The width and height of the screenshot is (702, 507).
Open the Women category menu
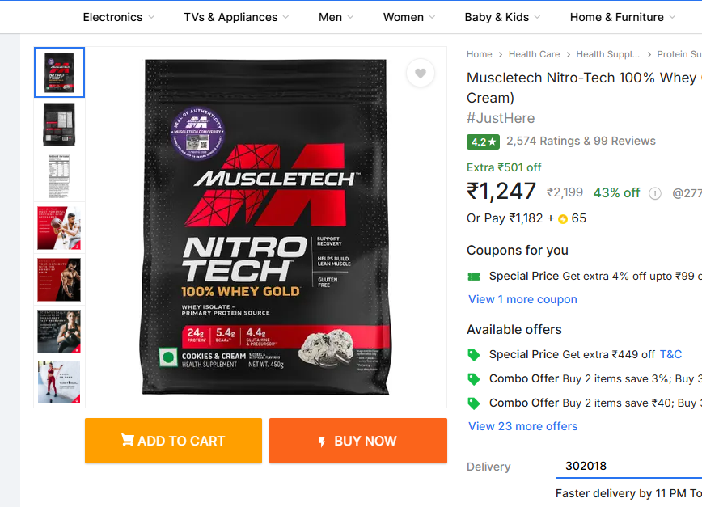click(408, 17)
